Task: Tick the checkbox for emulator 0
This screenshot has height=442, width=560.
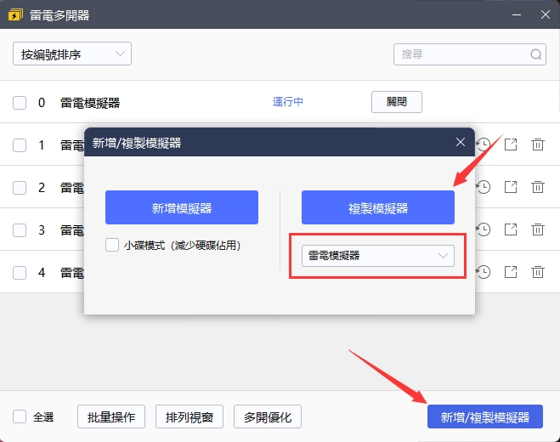Action: [20, 103]
